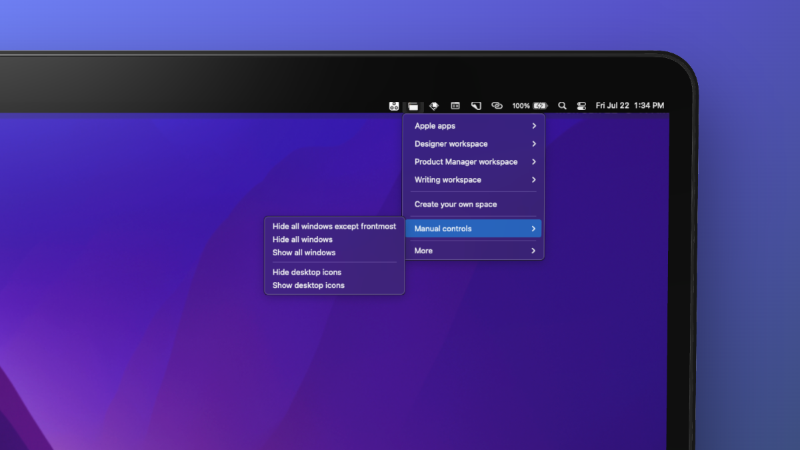Choose Hide all windows except frontmost
This screenshot has width=800, height=450.
pyautogui.click(x=335, y=227)
